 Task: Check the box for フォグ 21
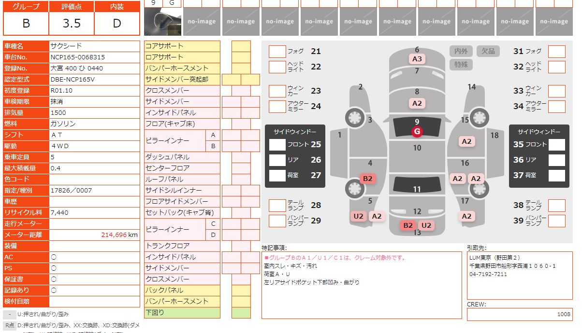tap(277, 52)
